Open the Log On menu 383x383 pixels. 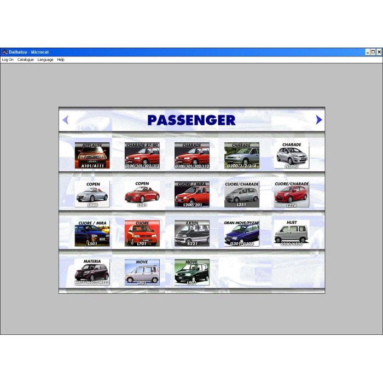[x=8, y=60]
